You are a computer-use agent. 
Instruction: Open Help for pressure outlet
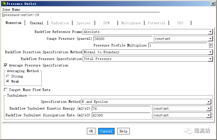(123, 131)
